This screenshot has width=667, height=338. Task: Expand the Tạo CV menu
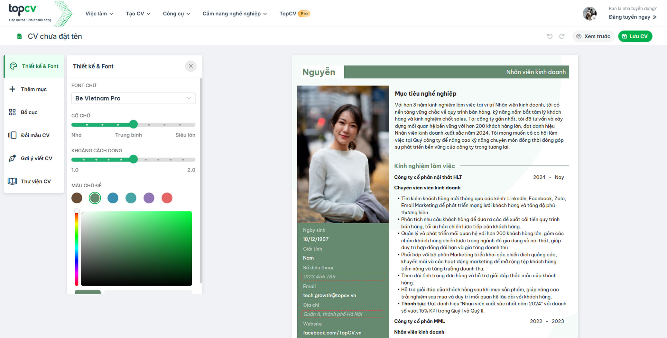(138, 13)
